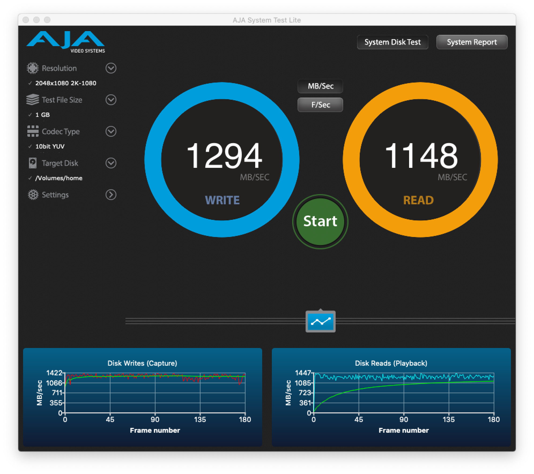
Task: Select the 10bit YUV codec option
Action: 50,146
